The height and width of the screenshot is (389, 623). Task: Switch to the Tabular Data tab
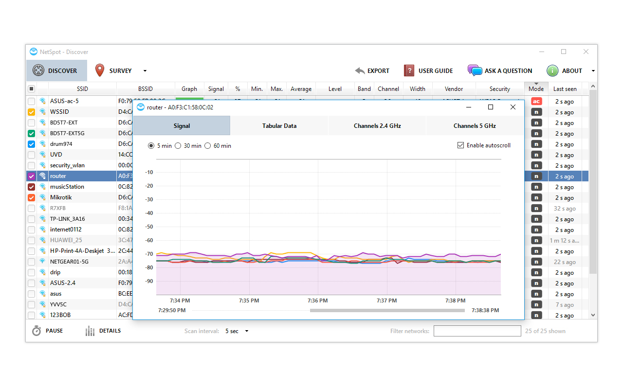click(279, 126)
